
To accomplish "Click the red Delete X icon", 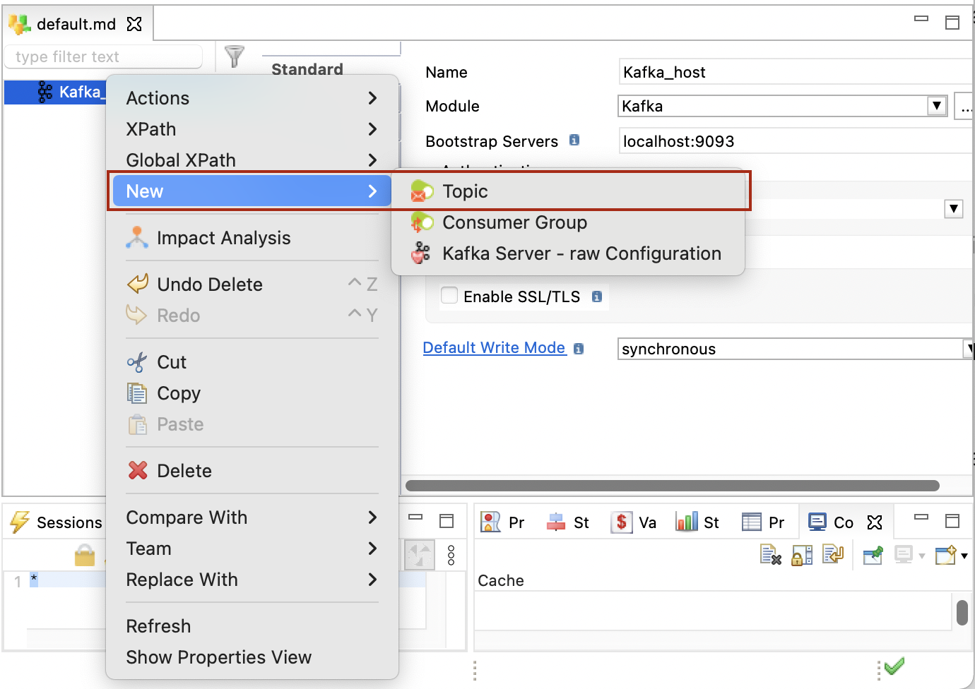I will click(138, 470).
